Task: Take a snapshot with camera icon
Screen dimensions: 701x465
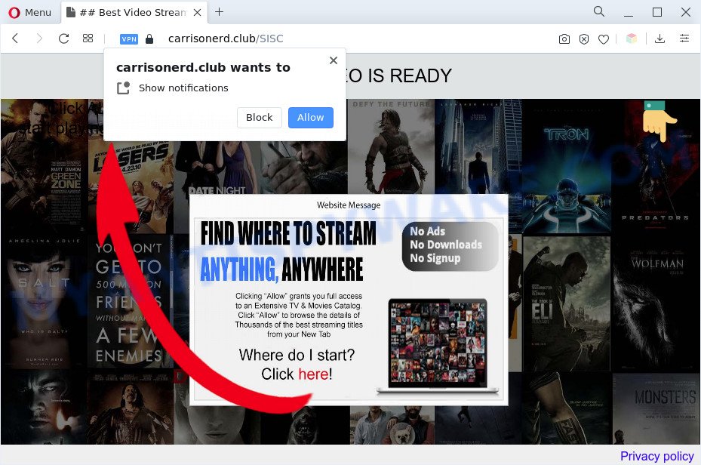Action: (x=564, y=39)
